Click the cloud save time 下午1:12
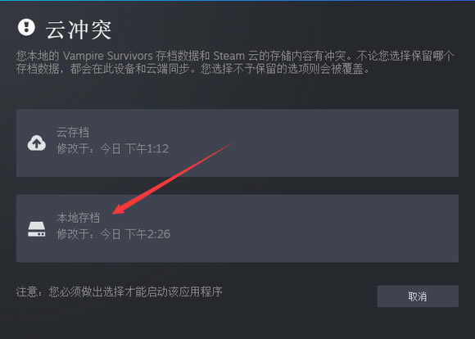 click(x=147, y=149)
